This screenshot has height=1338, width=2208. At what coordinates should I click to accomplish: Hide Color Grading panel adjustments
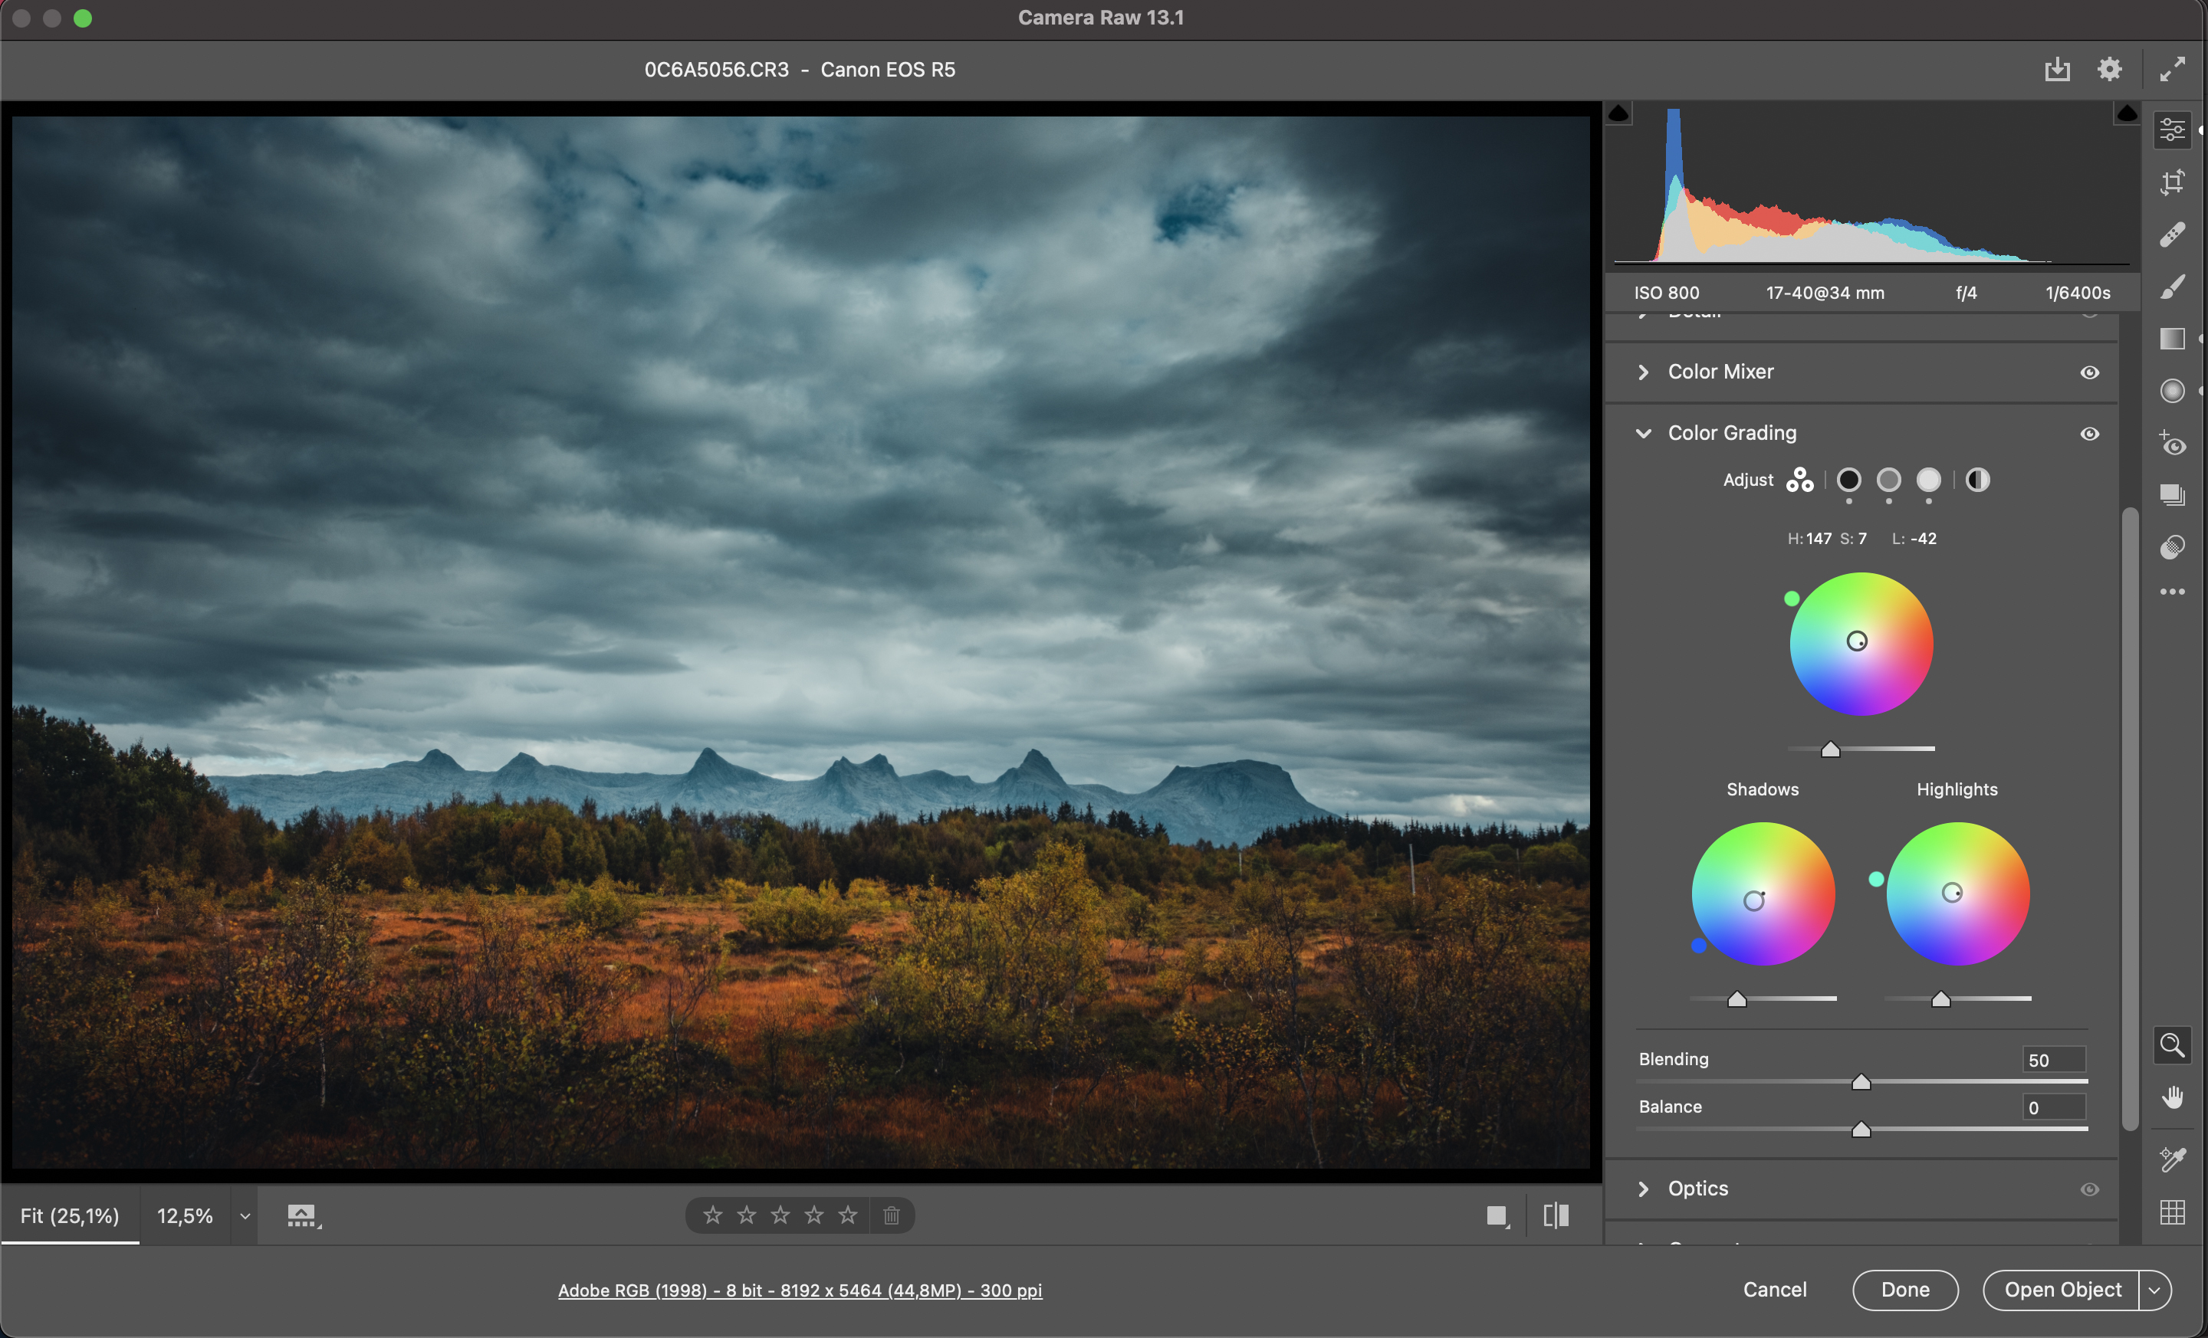coord(2089,434)
